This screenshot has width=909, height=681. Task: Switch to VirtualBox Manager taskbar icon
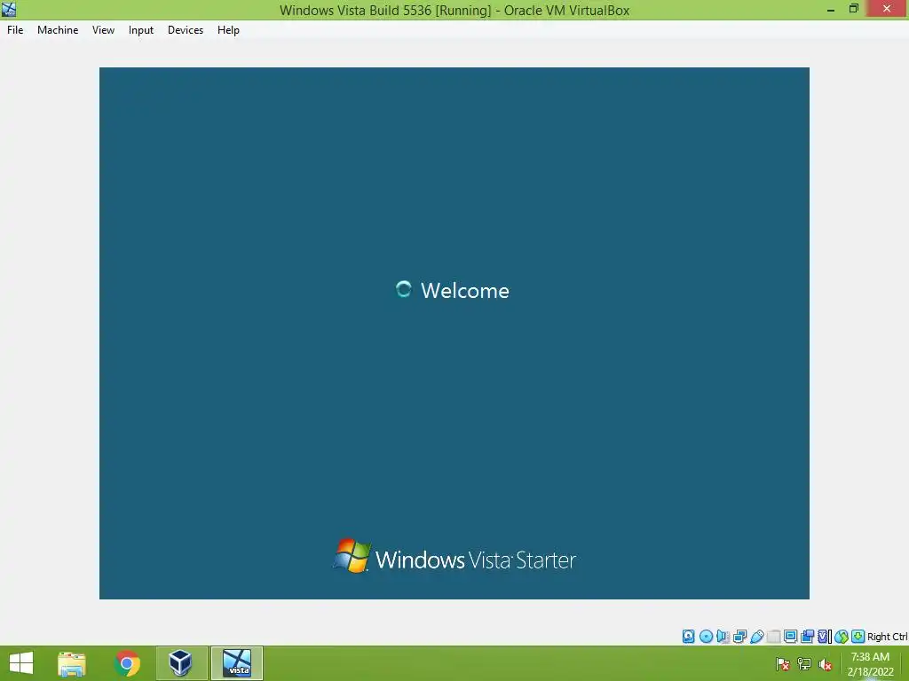point(181,663)
